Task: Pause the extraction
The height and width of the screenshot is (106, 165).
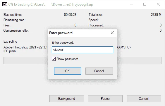Action: (x=105, y=99)
